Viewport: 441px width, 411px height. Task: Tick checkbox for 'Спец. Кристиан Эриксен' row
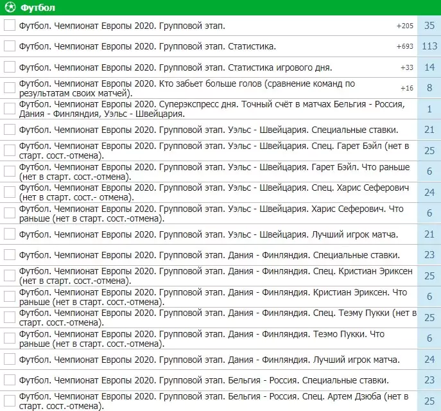point(10,275)
